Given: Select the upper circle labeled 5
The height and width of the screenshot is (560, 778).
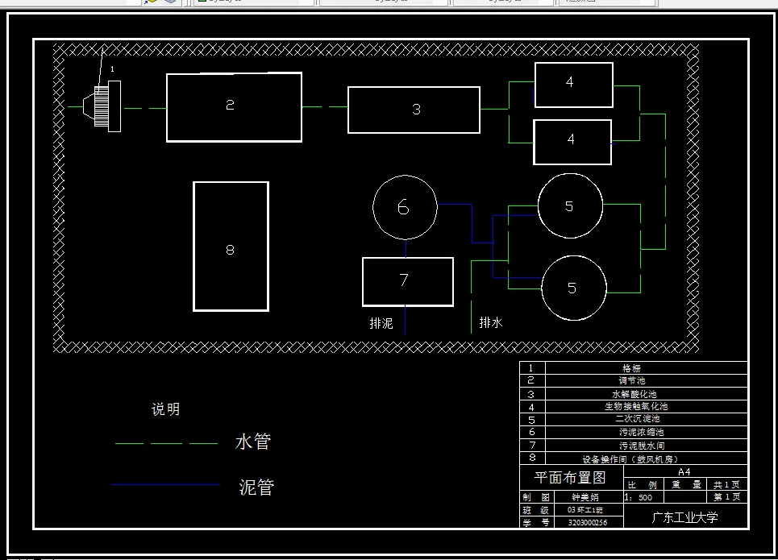Looking at the screenshot, I should [571, 205].
